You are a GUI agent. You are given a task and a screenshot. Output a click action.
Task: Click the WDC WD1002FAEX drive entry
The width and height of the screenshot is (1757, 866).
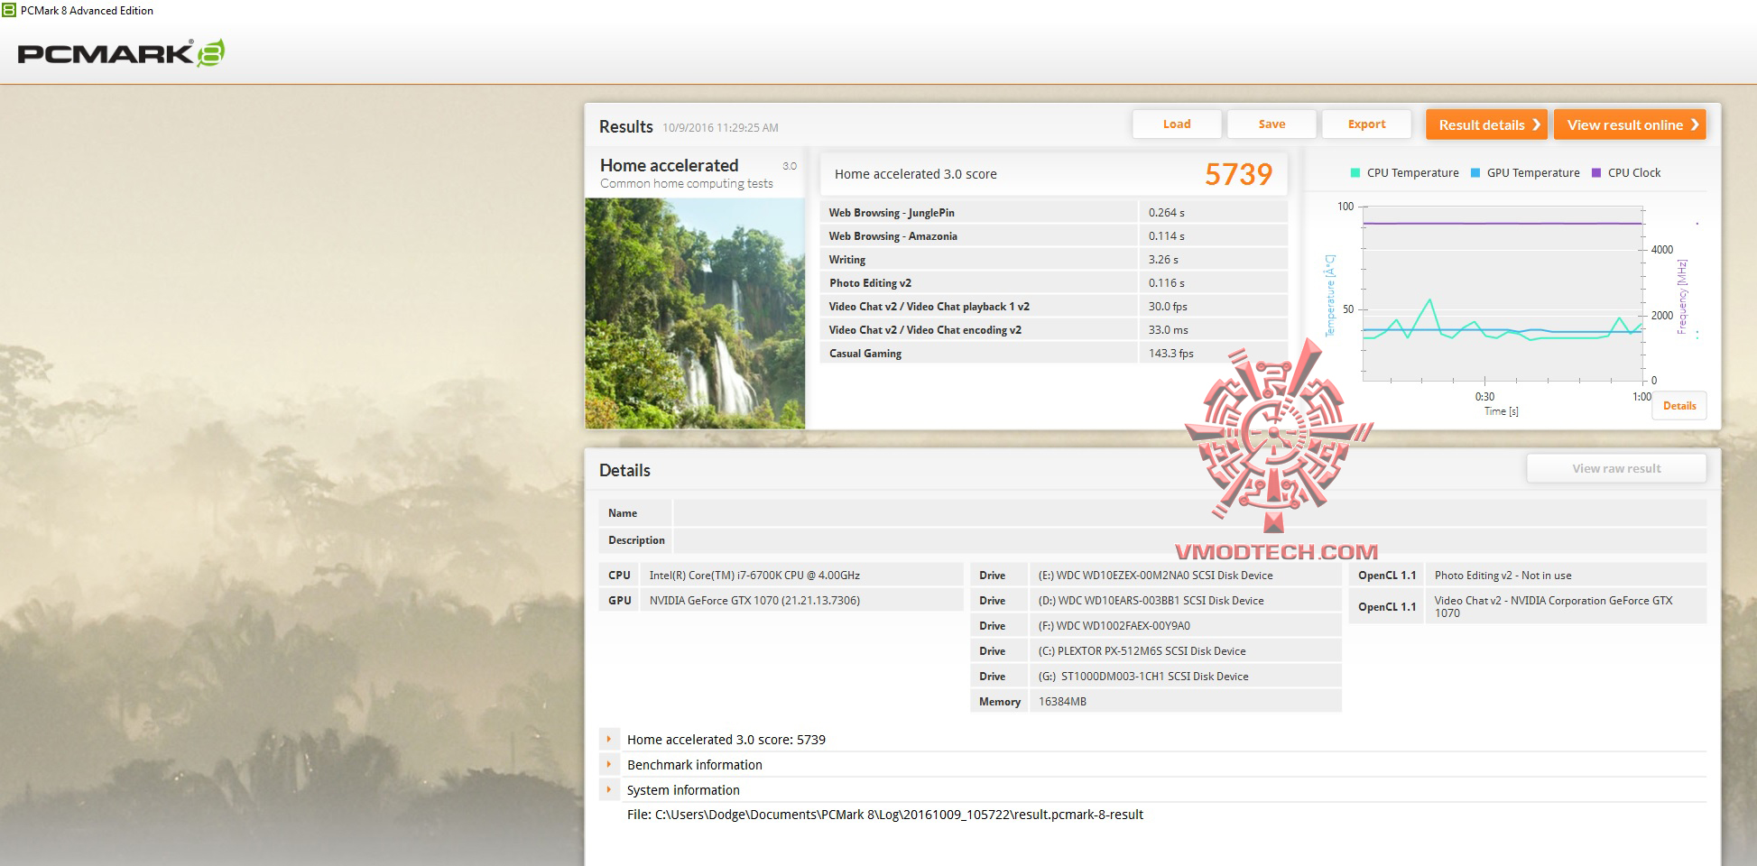(x=1114, y=626)
